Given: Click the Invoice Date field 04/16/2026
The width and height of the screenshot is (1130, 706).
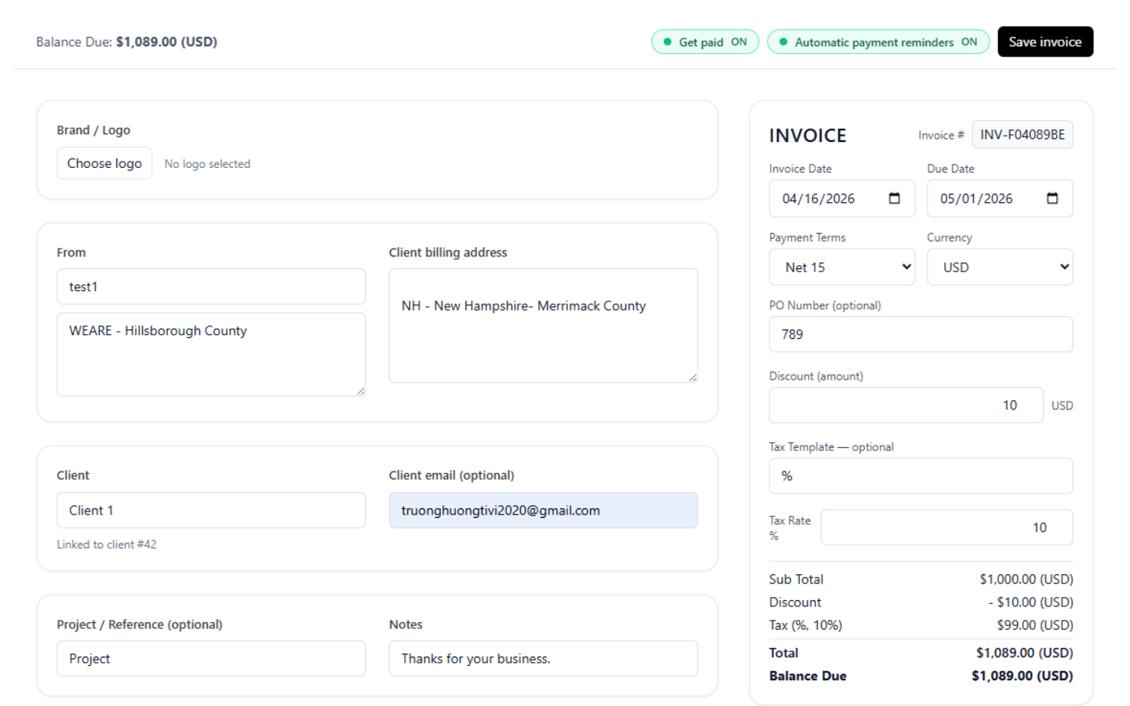Looking at the screenshot, I should coord(842,198).
